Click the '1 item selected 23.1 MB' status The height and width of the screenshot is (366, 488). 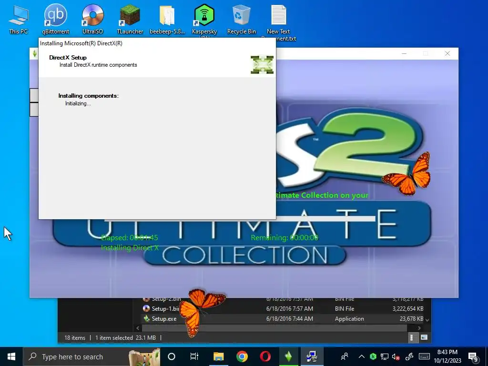(x=125, y=338)
